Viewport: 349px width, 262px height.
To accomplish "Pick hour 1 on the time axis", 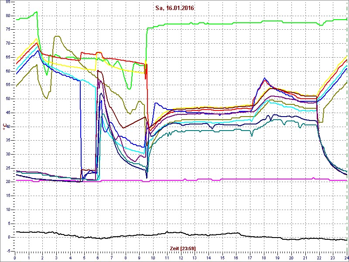I will 29,258.
